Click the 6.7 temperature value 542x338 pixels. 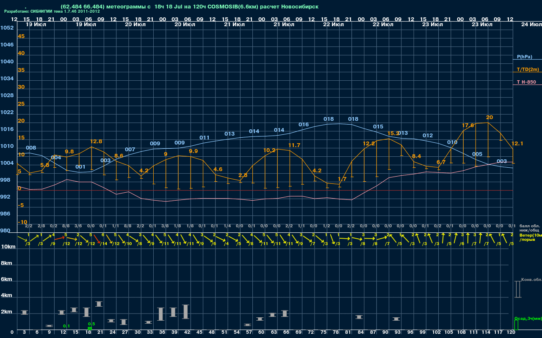pyautogui.click(x=441, y=162)
